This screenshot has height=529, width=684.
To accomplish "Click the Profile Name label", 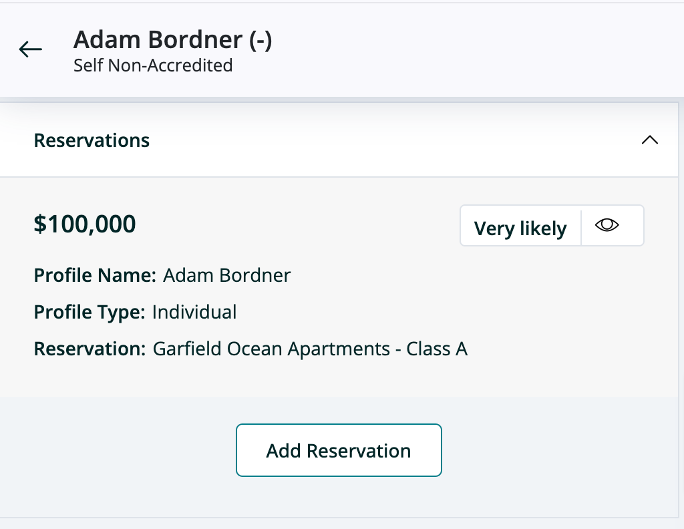I will click(95, 275).
